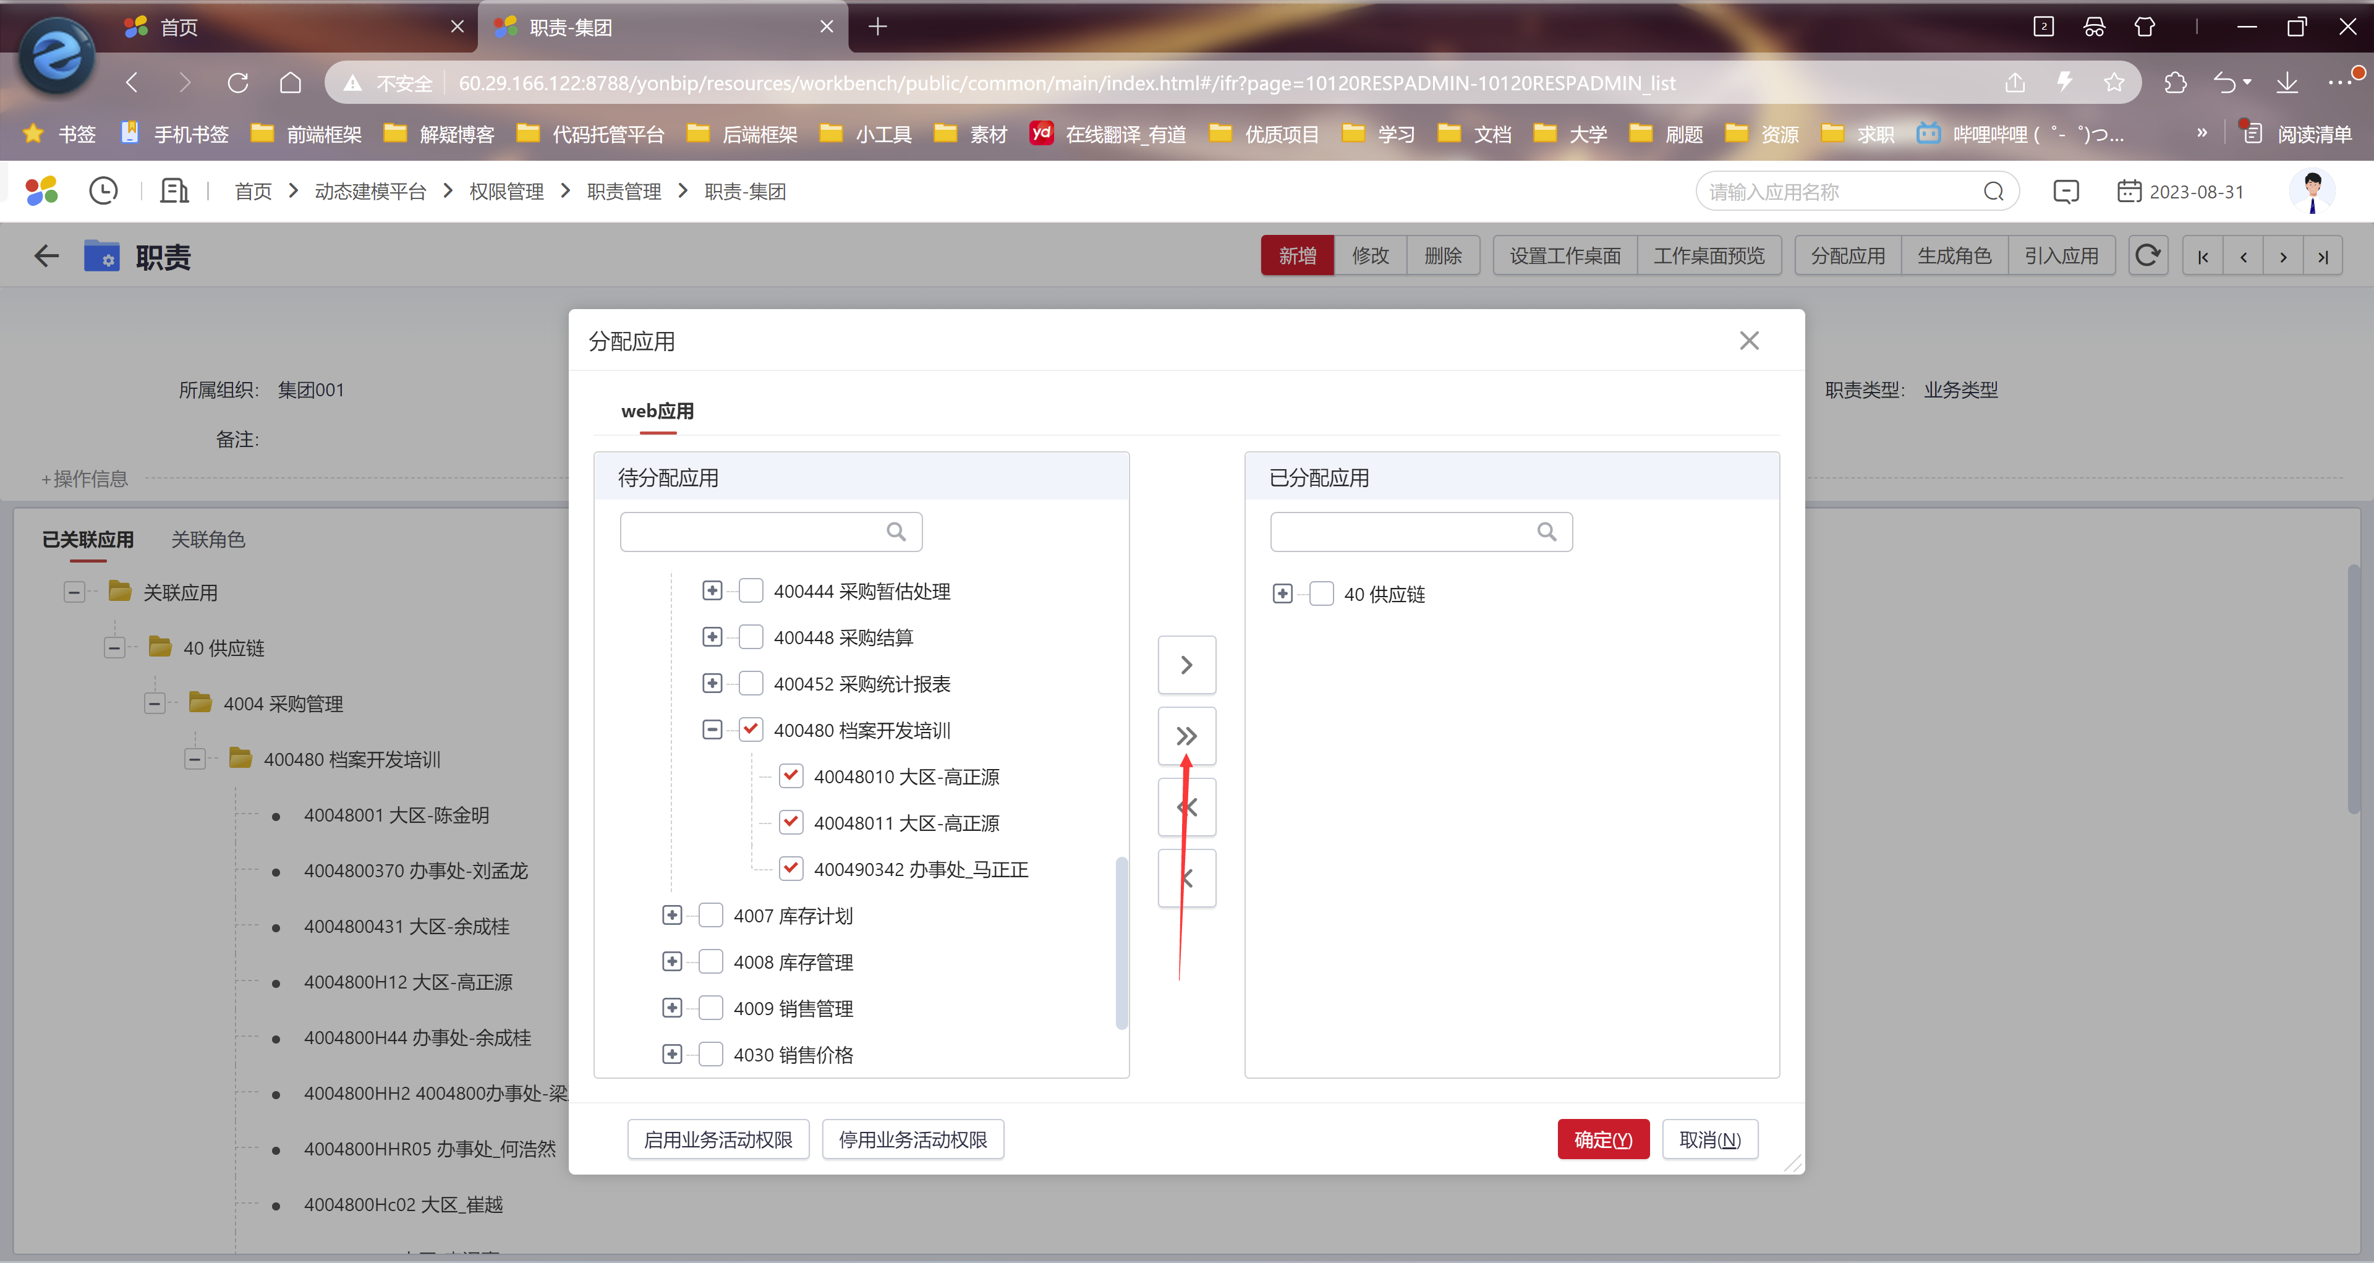The height and width of the screenshot is (1263, 2374).
Task: Click the search icon in 待分配应用 box
Action: pyautogui.click(x=895, y=532)
